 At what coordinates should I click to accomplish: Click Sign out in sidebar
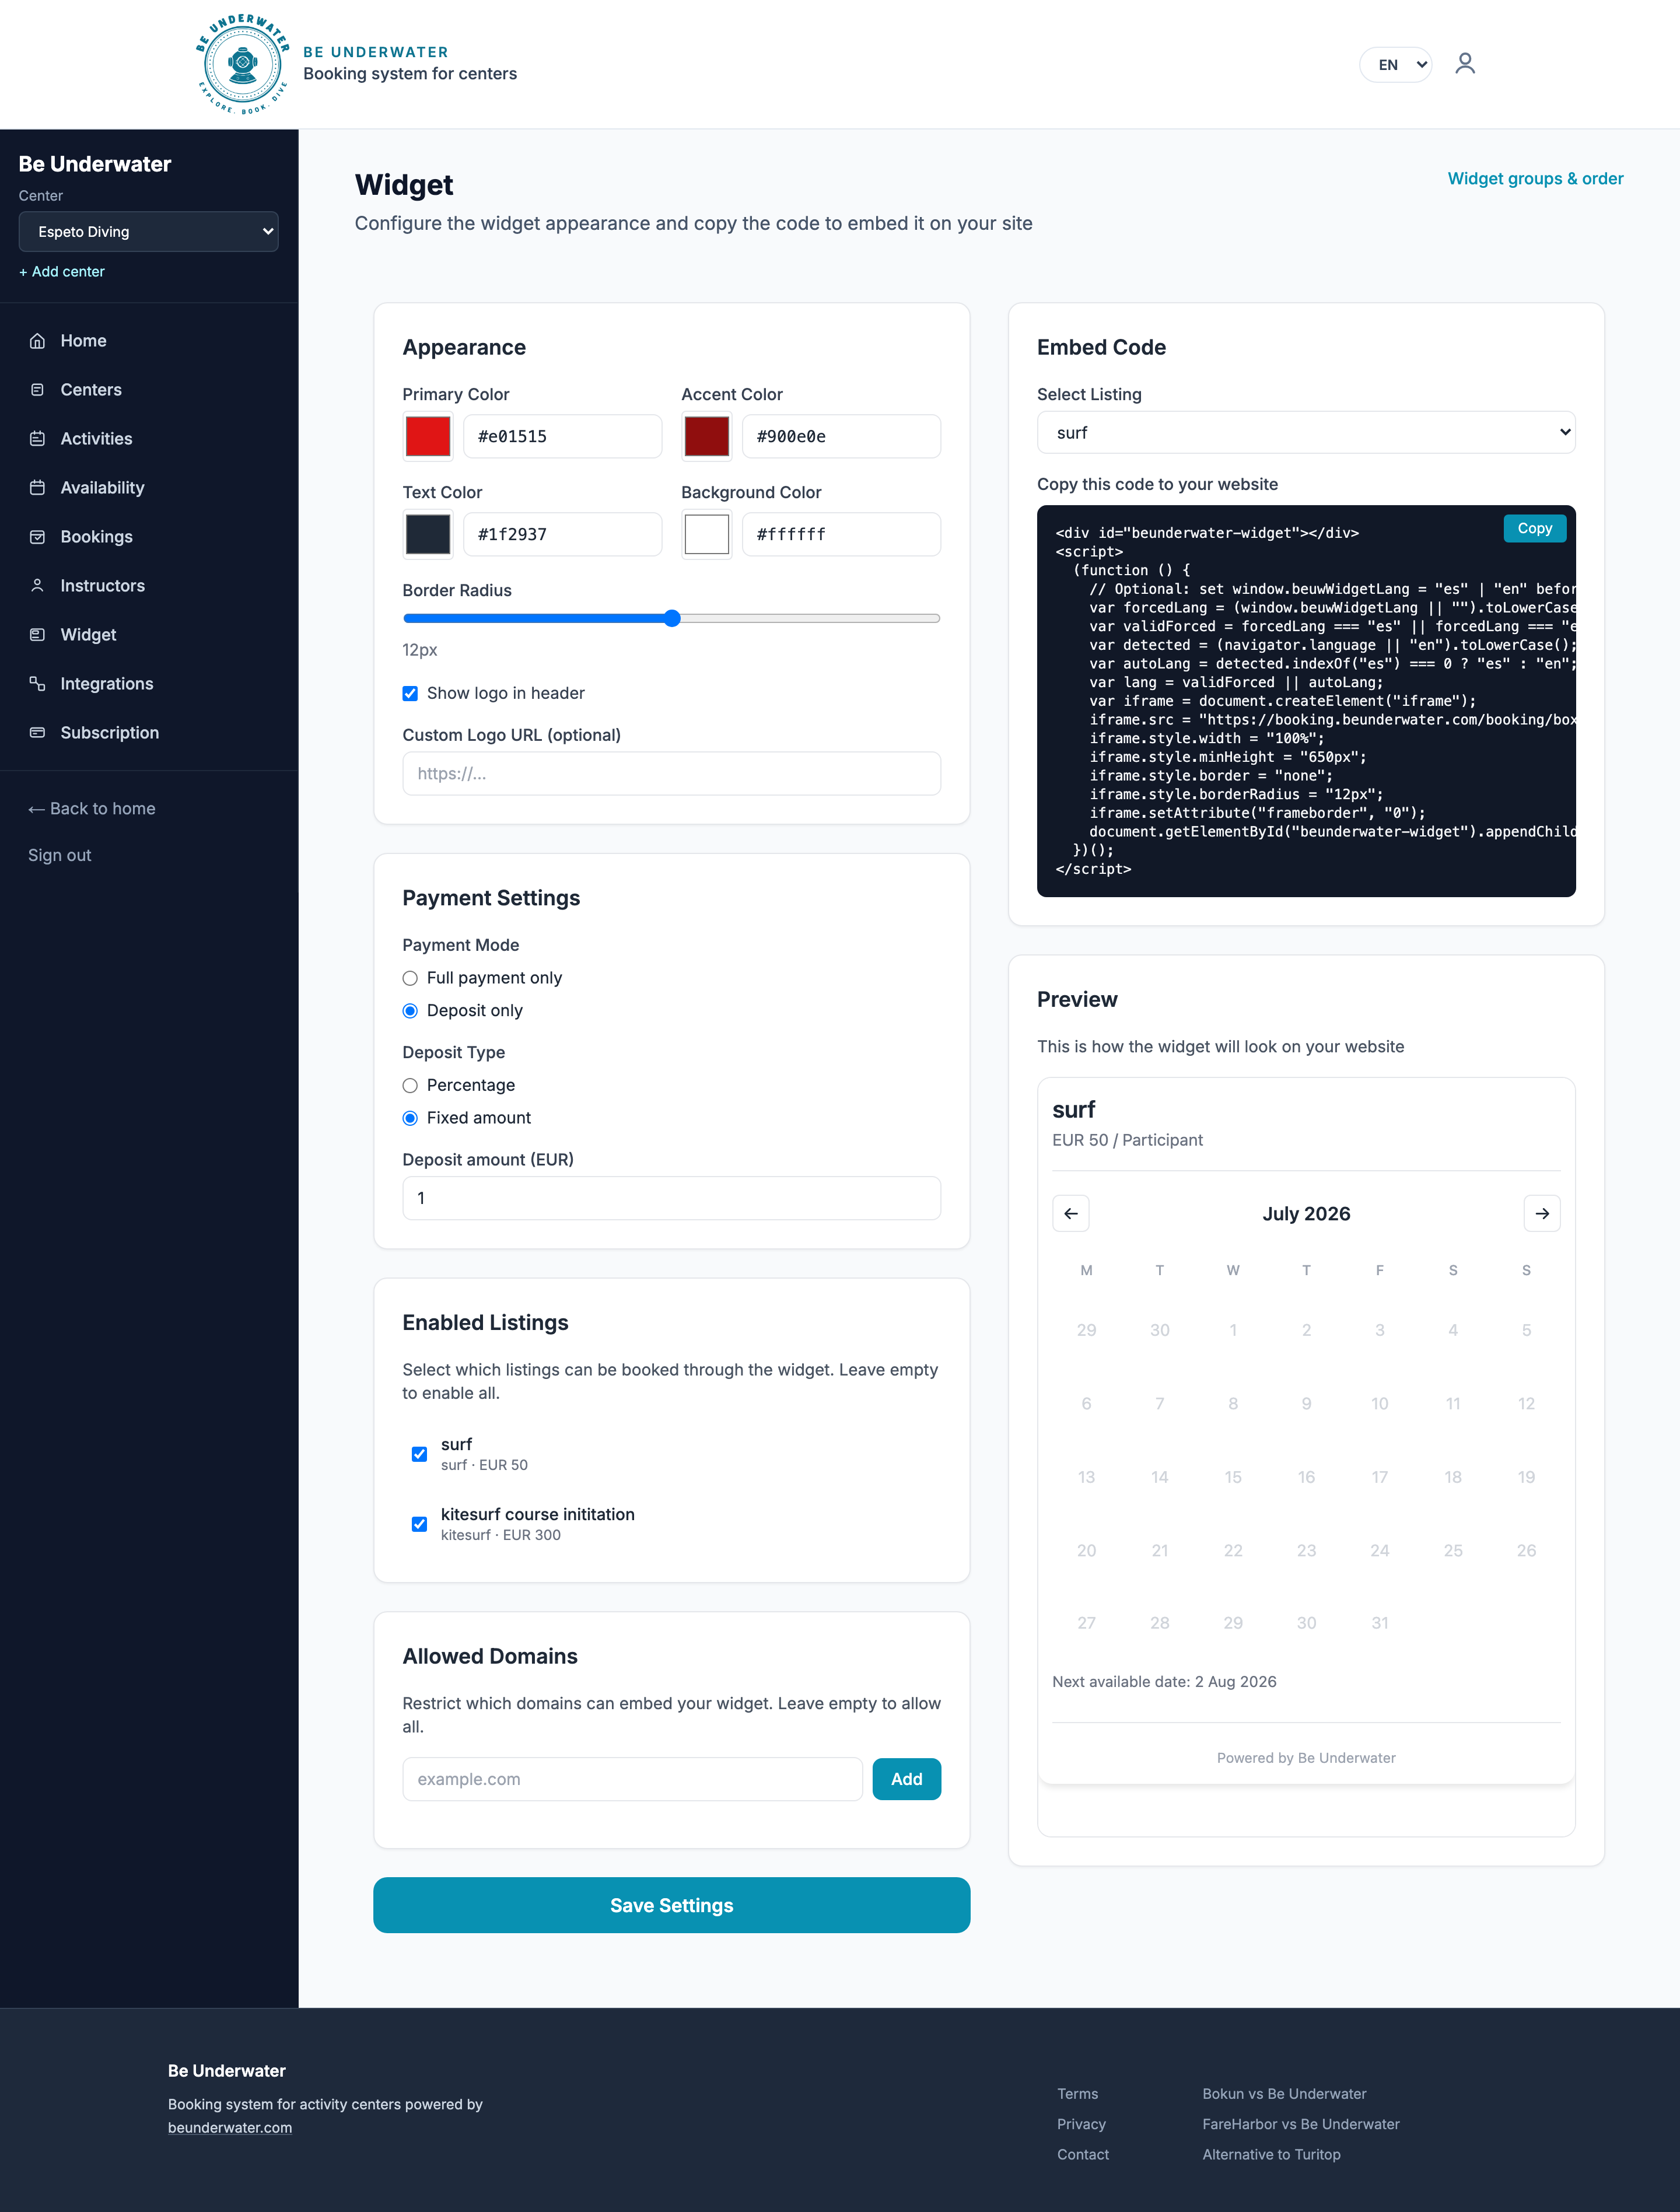[60, 856]
